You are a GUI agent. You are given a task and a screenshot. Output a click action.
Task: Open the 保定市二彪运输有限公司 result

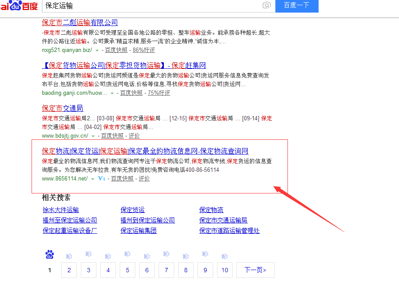pyautogui.click(x=80, y=23)
